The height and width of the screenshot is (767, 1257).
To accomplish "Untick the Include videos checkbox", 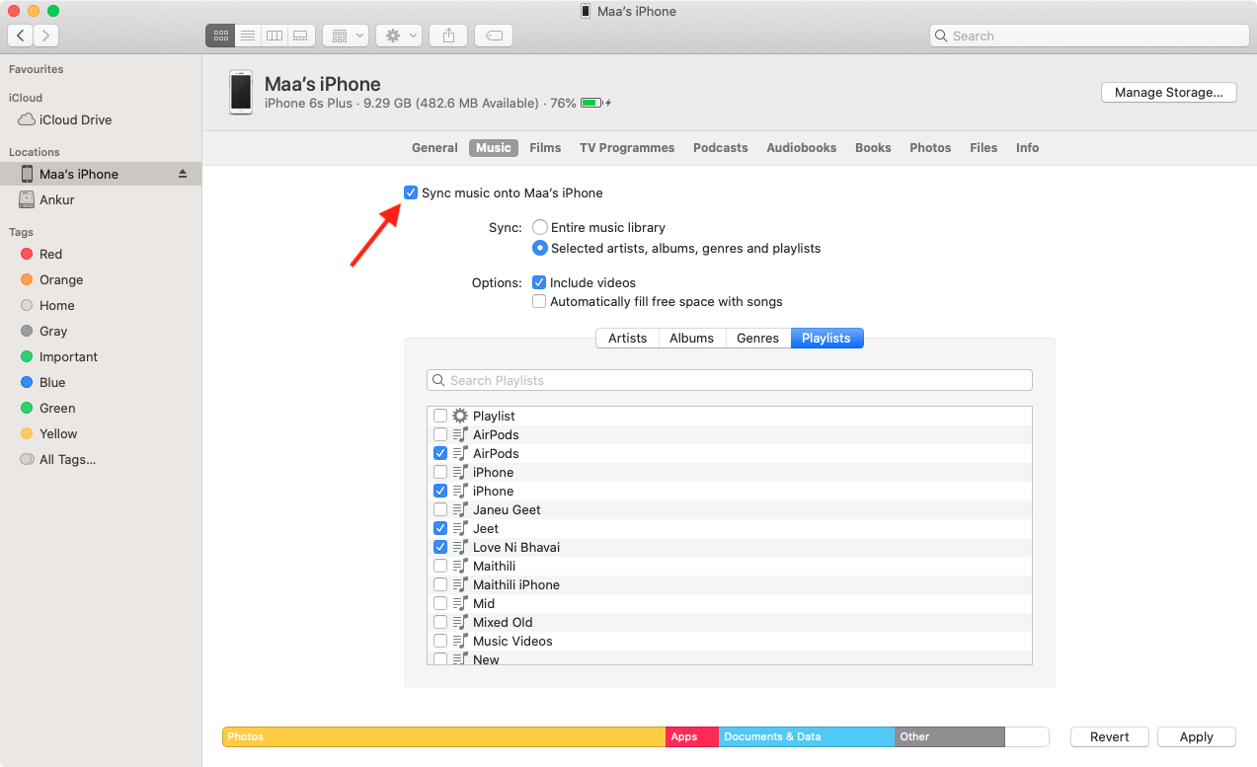I will 539,282.
